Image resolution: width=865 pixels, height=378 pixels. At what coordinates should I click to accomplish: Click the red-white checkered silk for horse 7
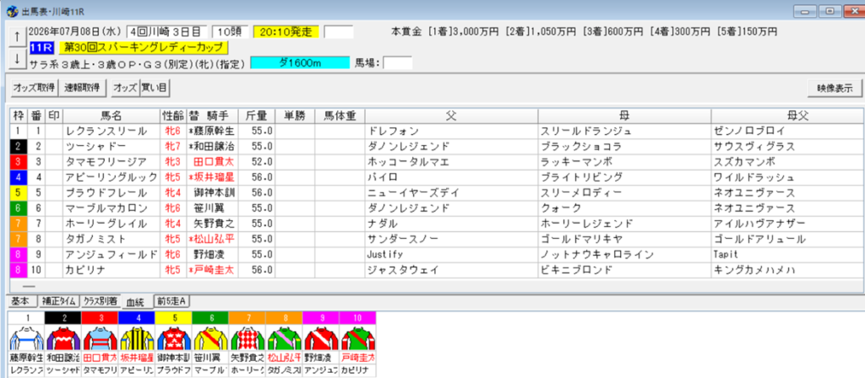248,337
